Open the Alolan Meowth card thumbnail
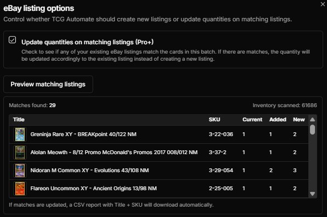 [20, 153]
